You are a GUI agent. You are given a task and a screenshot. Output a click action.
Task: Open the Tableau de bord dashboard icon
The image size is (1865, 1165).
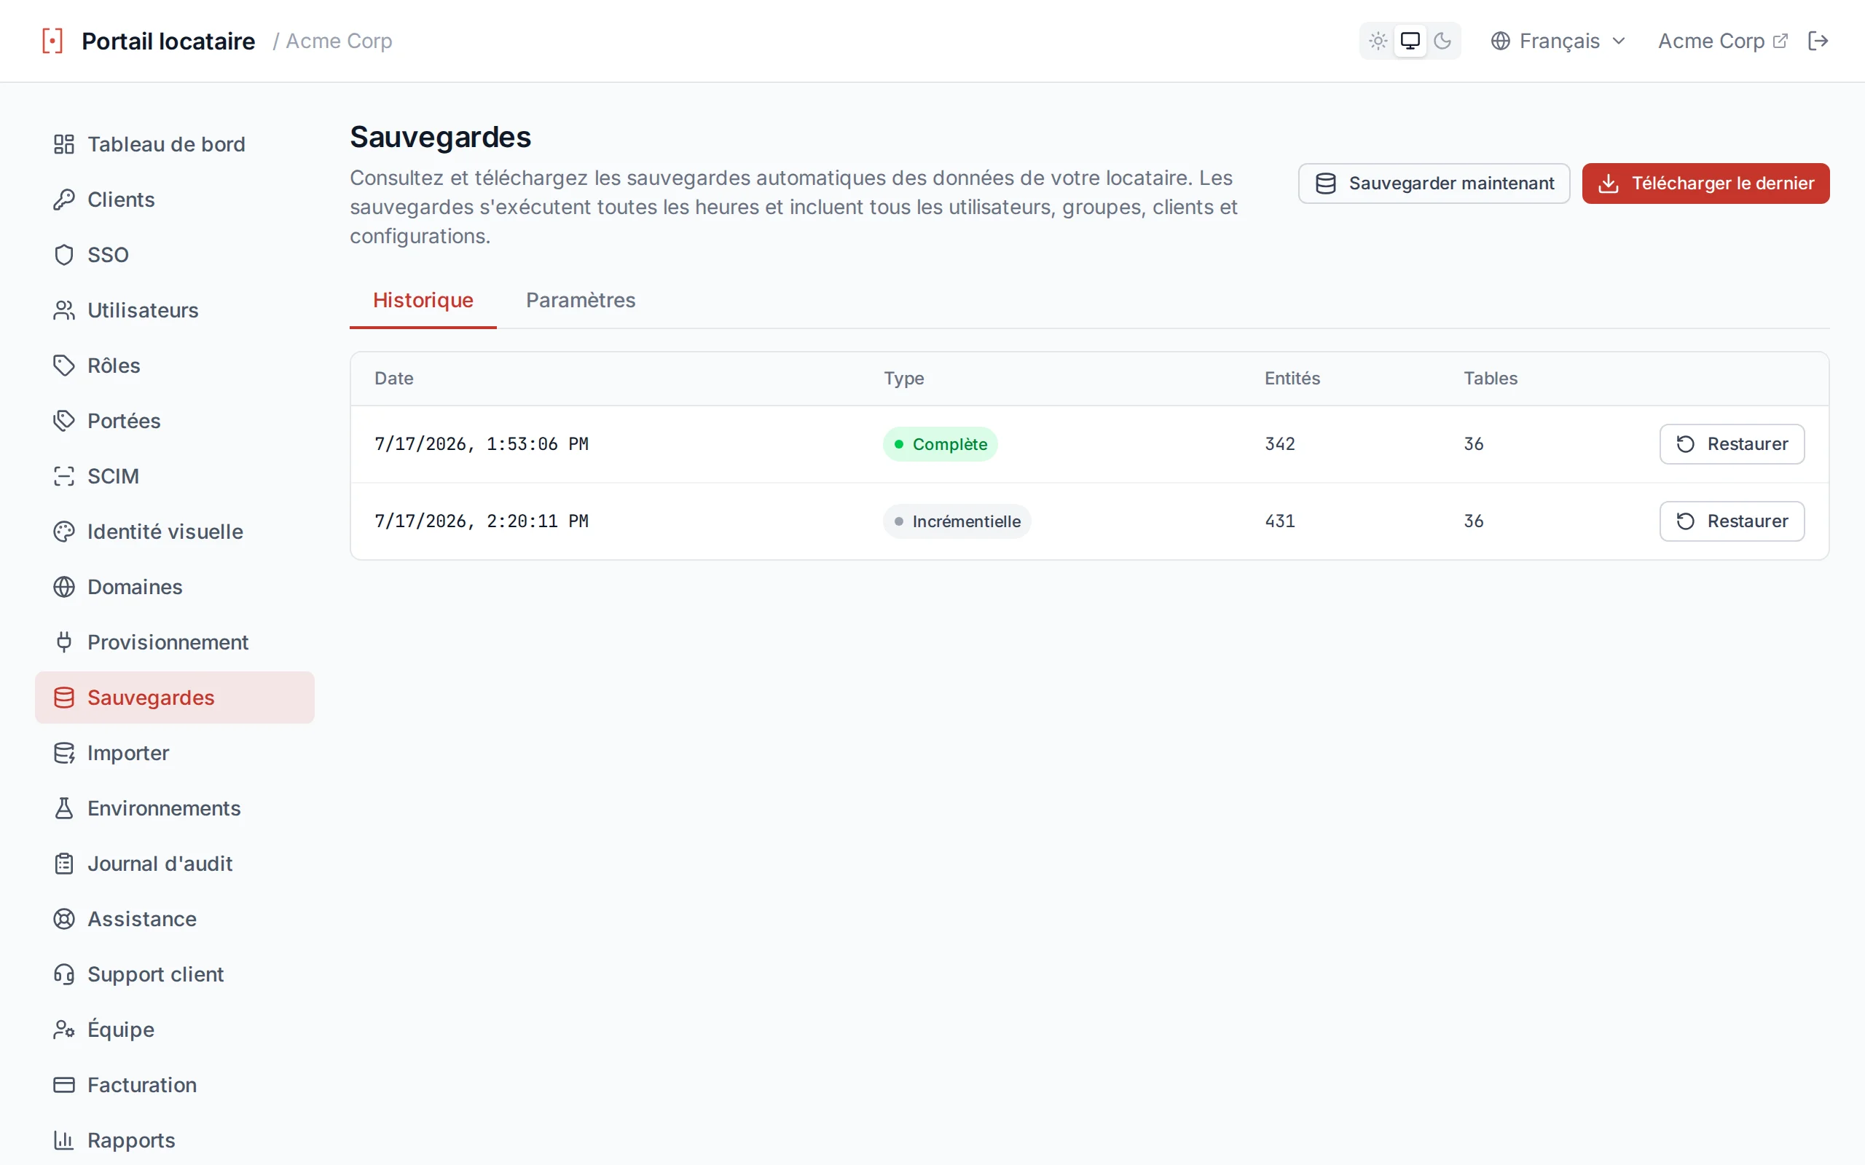point(64,144)
